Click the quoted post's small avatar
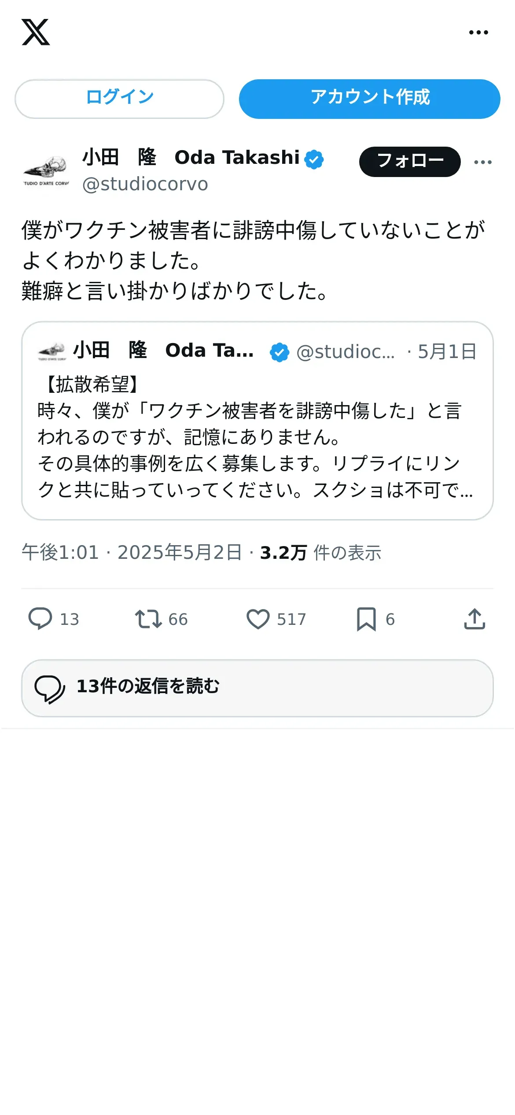This screenshot has width=515, height=1115. (x=52, y=351)
